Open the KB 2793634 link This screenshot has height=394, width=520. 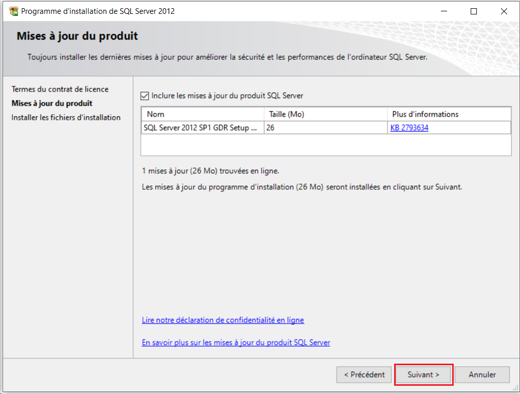pyautogui.click(x=409, y=128)
